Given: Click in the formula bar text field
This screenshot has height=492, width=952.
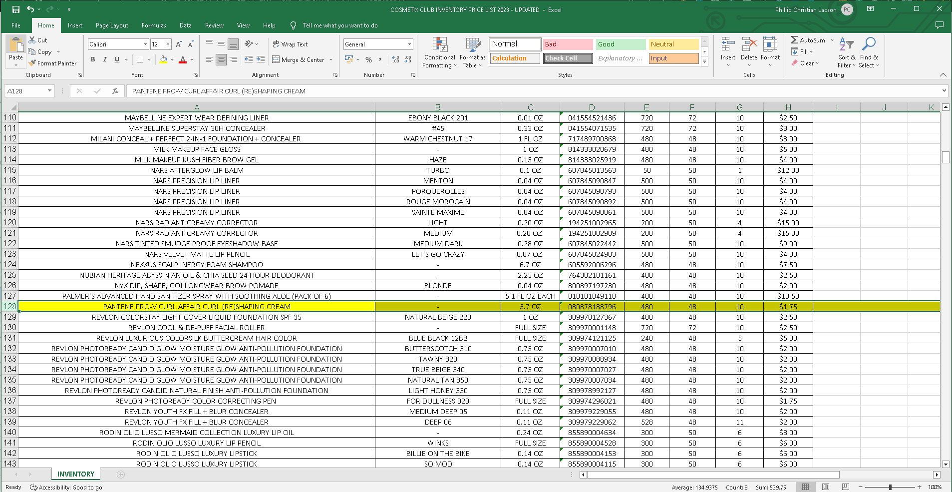Looking at the screenshot, I should tap(534, 91).
